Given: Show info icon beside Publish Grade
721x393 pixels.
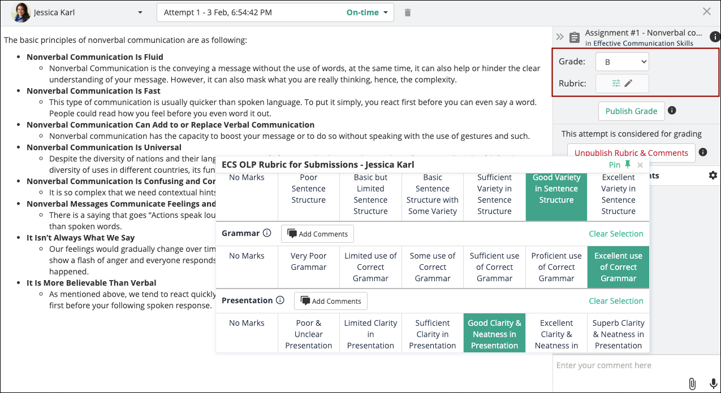Looking at the screenshot, I should [672, 111].
